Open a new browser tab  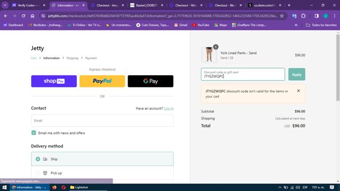pos(289,5)
